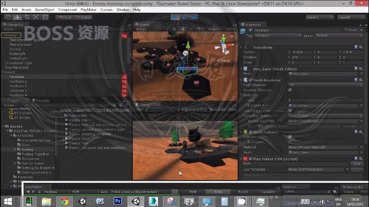The image size is (369, 207).
Task: Toggle the Static checkbox for HexBase
Action: tap(346, 30)
